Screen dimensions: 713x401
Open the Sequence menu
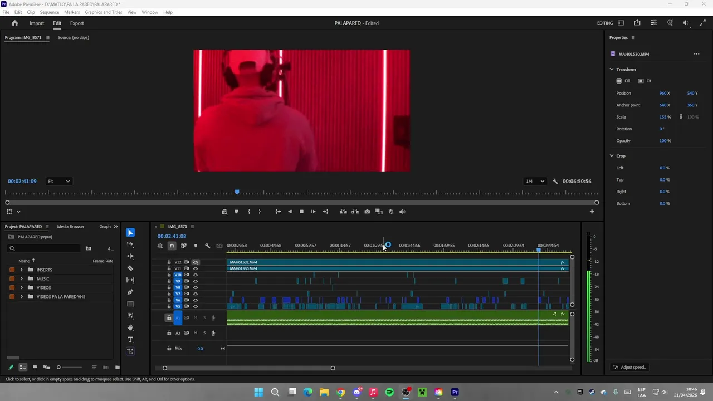point(49,12)
